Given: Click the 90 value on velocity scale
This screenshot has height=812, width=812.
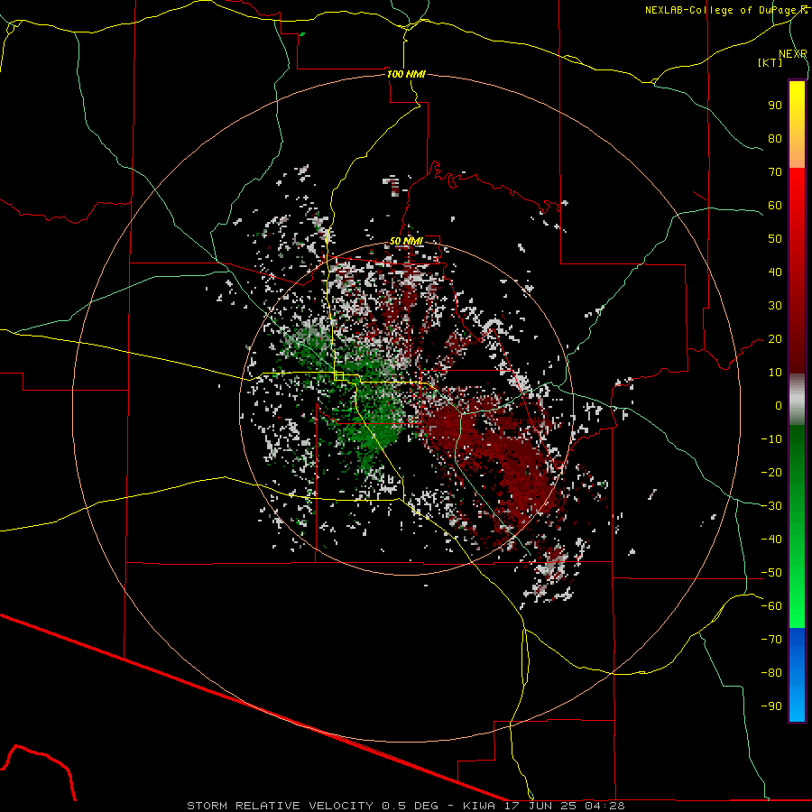Looking at the screenshot, I should [775, 106].
